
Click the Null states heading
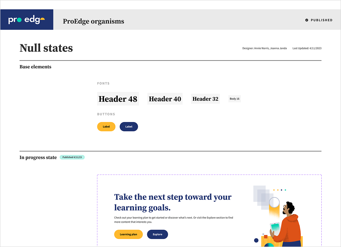[x=46, y=48]
